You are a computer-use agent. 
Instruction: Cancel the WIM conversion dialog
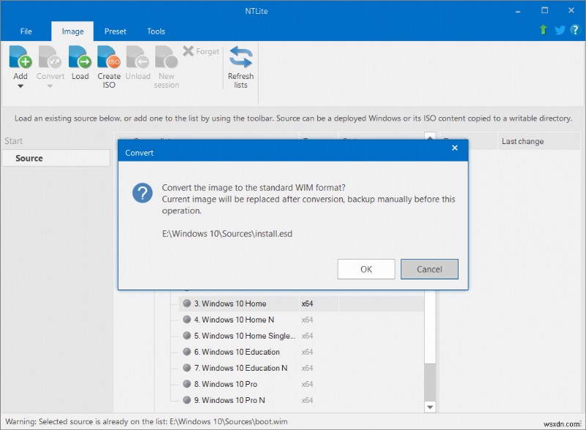coord(429,268)
